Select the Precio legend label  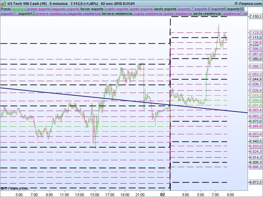pyautogui.click(x=6, y=9)
